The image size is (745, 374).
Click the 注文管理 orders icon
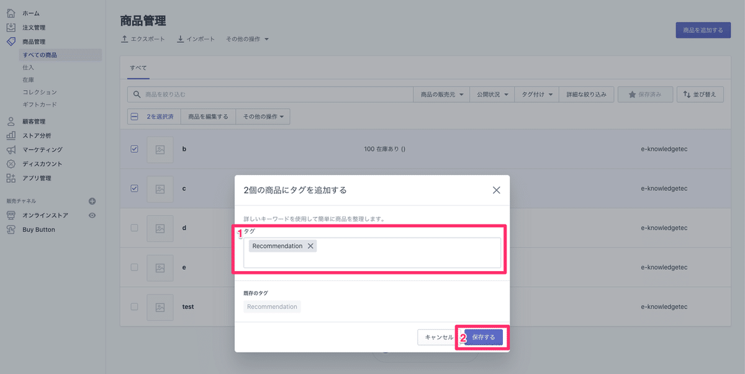[x=11, y=27]
